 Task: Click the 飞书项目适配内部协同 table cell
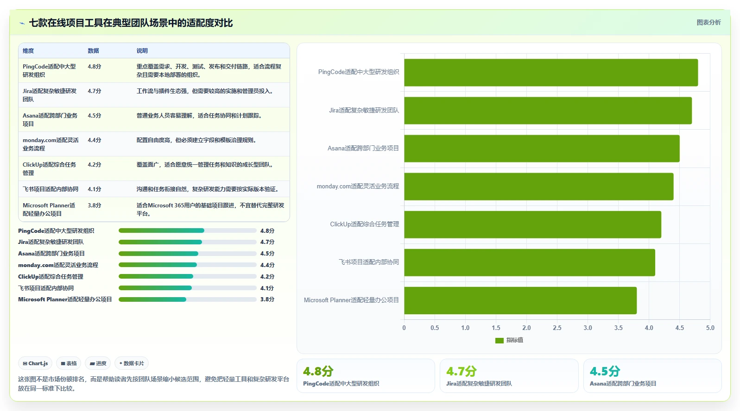(51, 189)
